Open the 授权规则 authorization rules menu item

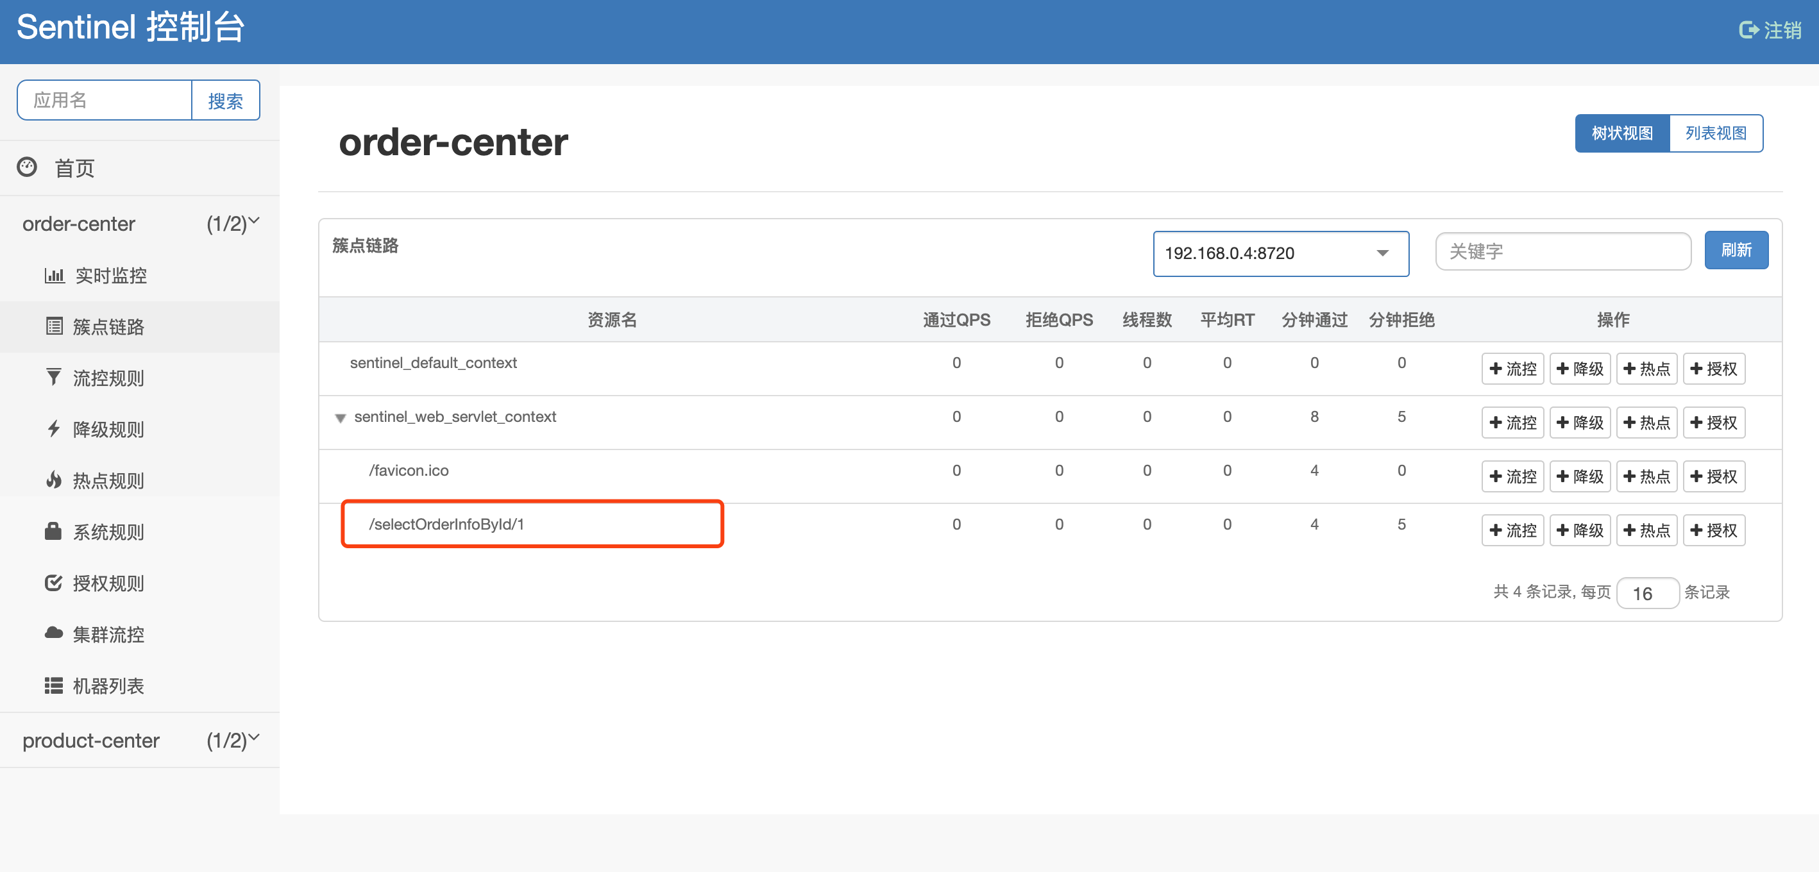(108, 583)
